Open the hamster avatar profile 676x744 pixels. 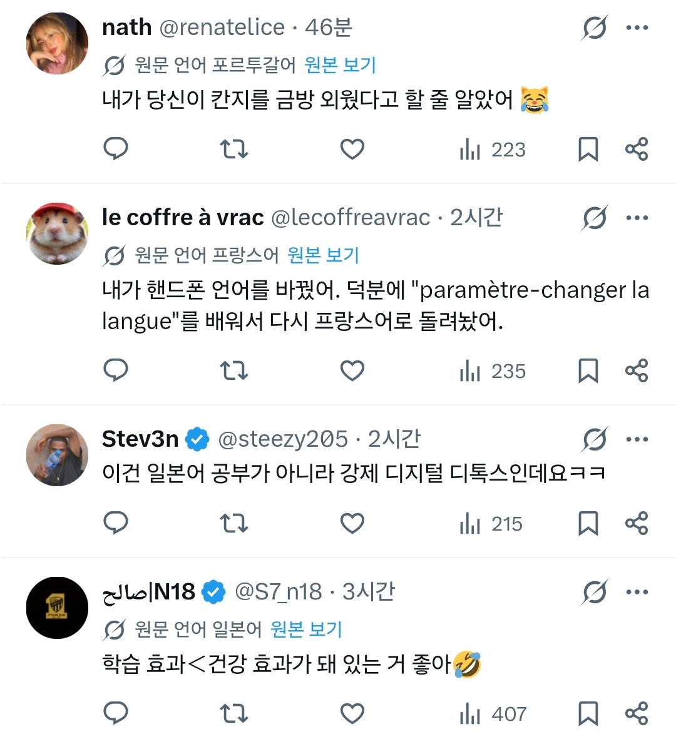(x=57, y=233)
